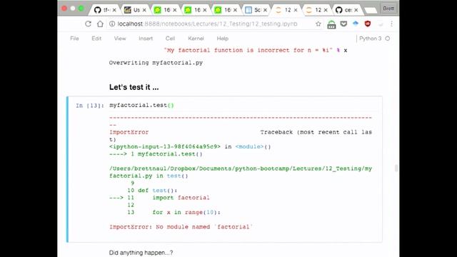Open the Chrome three-dot menu
This screenshot has width=457, height=257.
click(x=392, y=24)
